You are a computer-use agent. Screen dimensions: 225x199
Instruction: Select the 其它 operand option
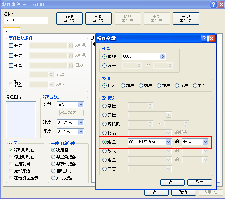click(104, 169)
